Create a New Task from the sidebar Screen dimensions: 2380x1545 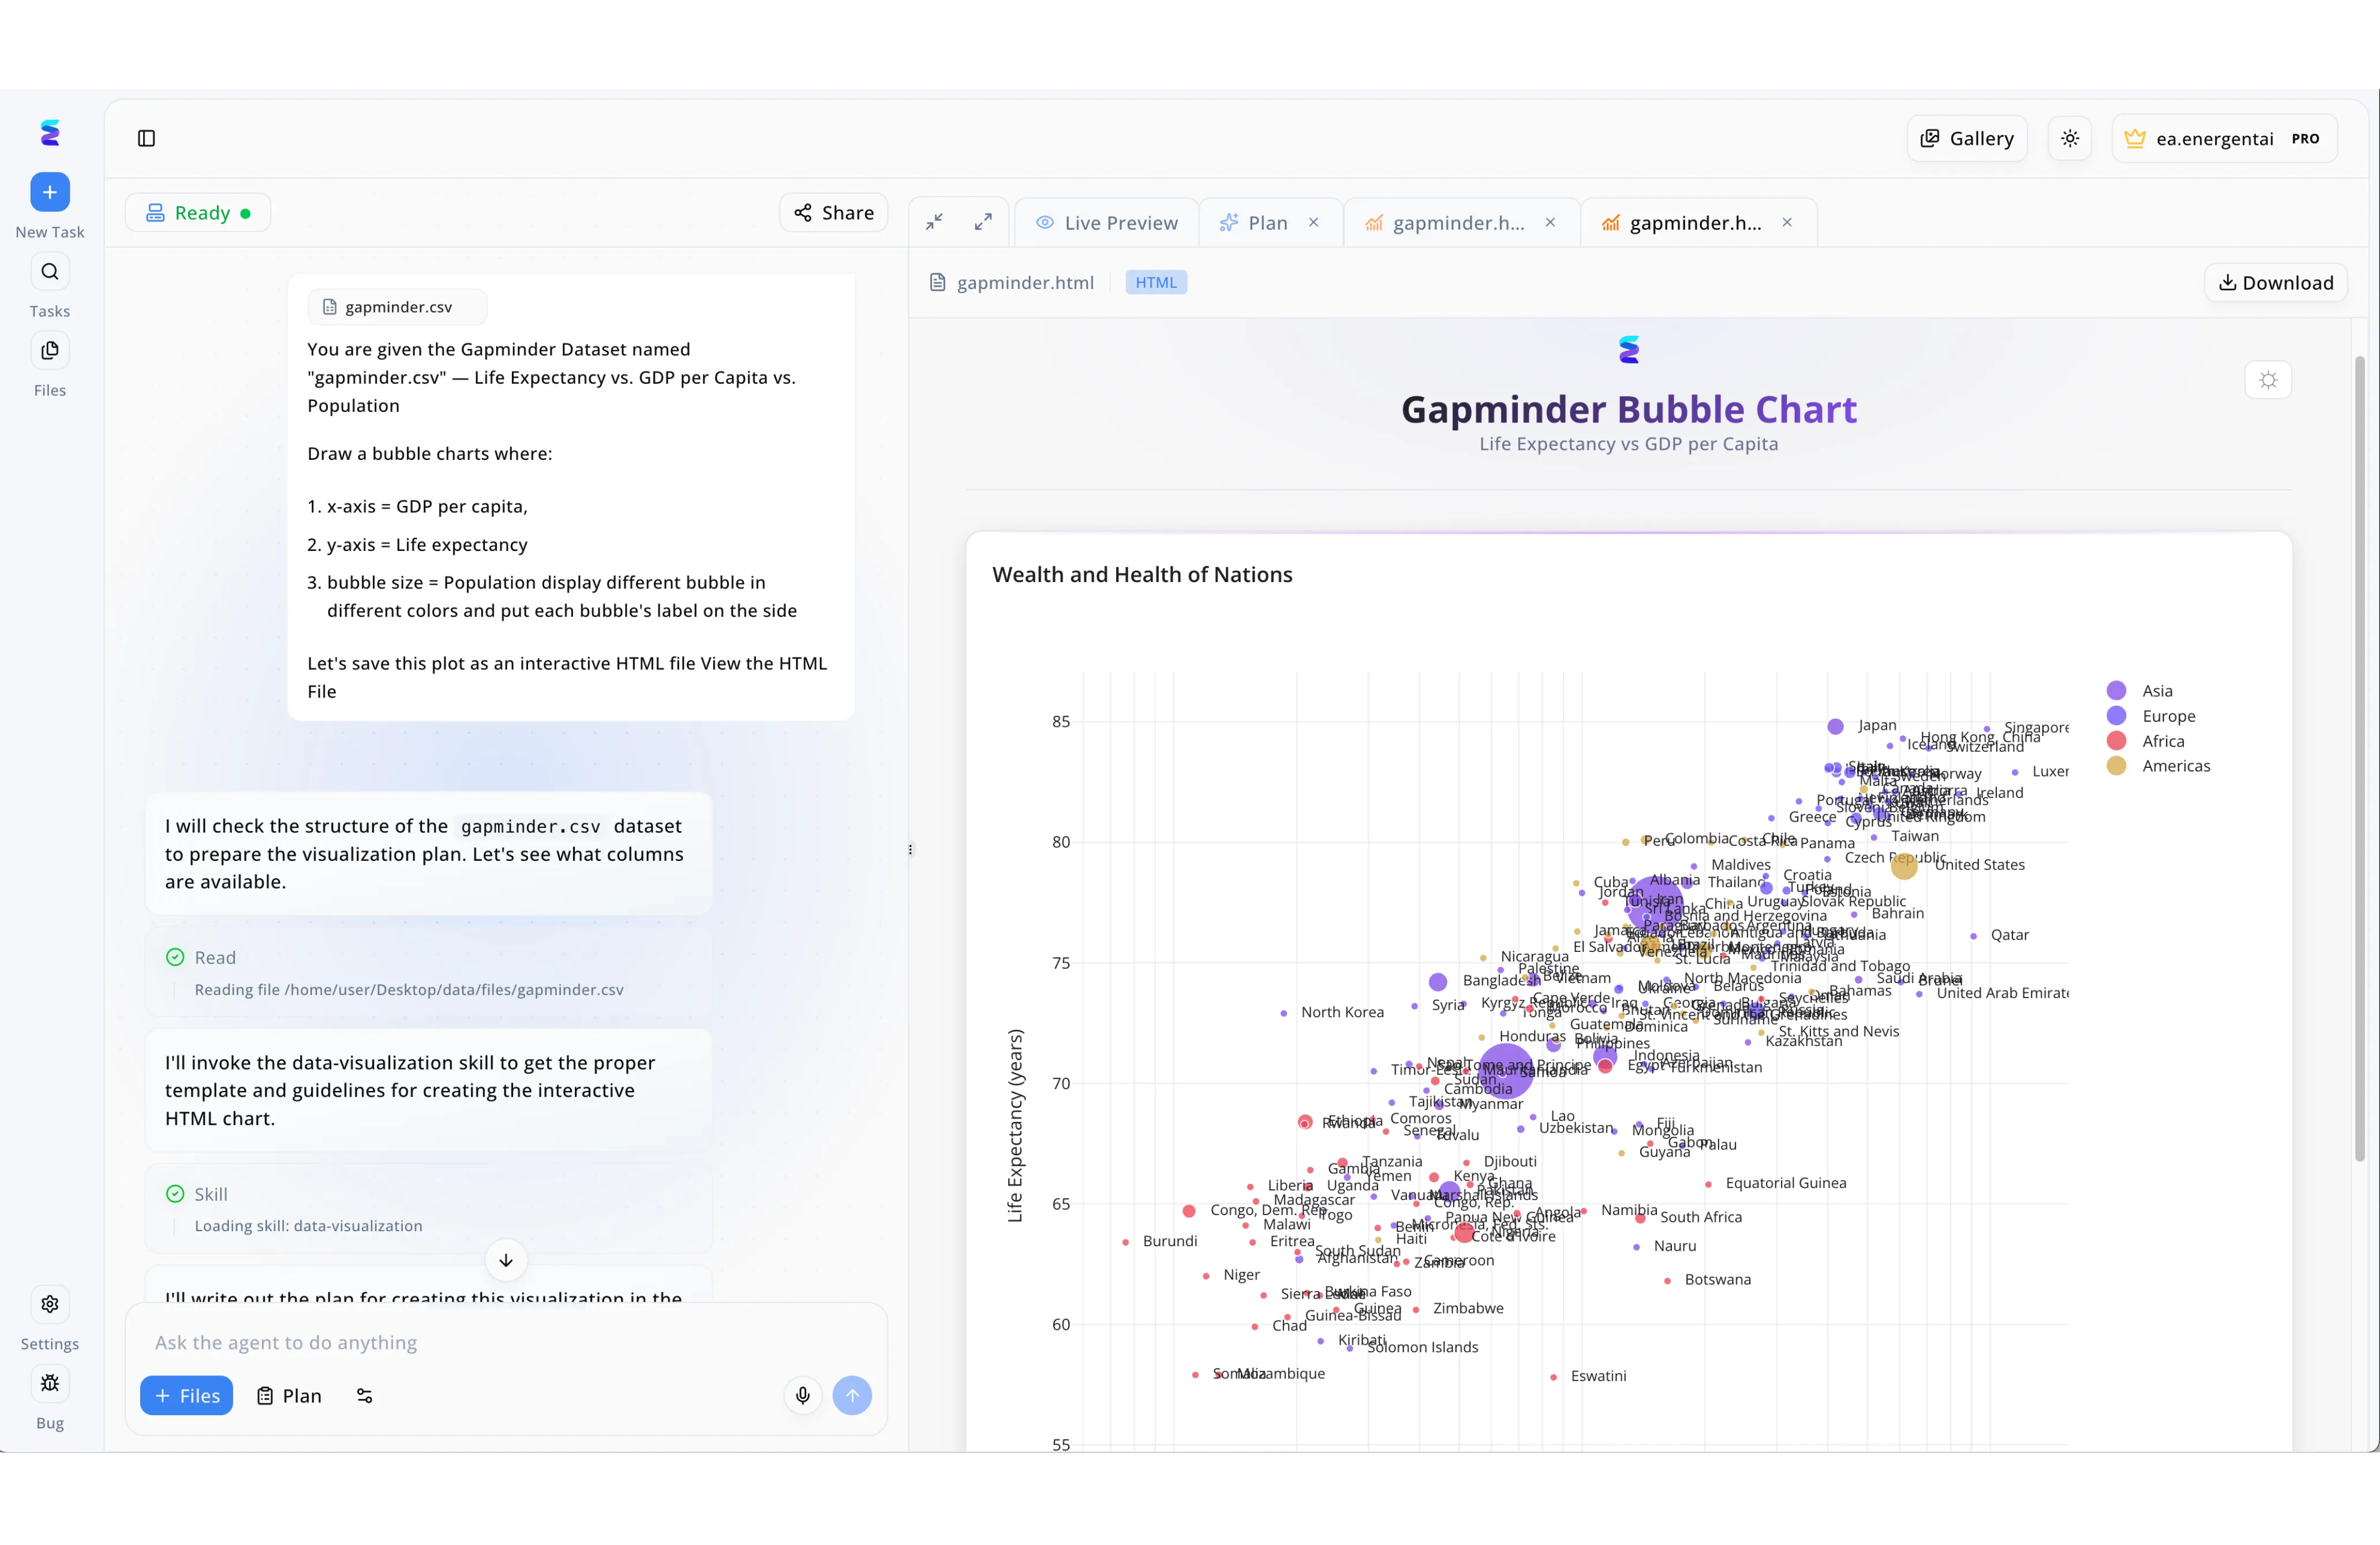[50, 192]
